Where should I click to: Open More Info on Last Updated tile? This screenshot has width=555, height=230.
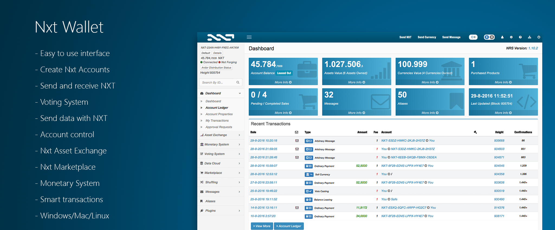coord(503,113)
